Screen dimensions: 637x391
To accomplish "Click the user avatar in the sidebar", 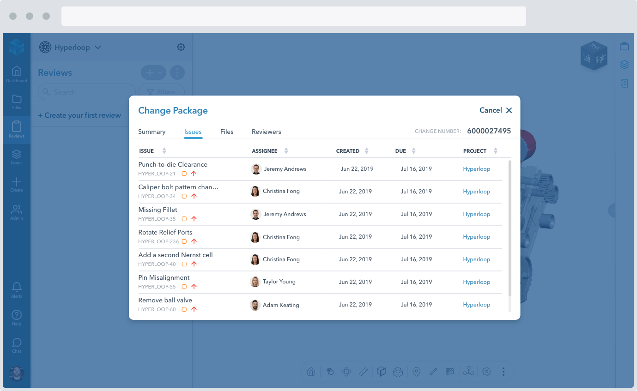I will click(17, 373).
